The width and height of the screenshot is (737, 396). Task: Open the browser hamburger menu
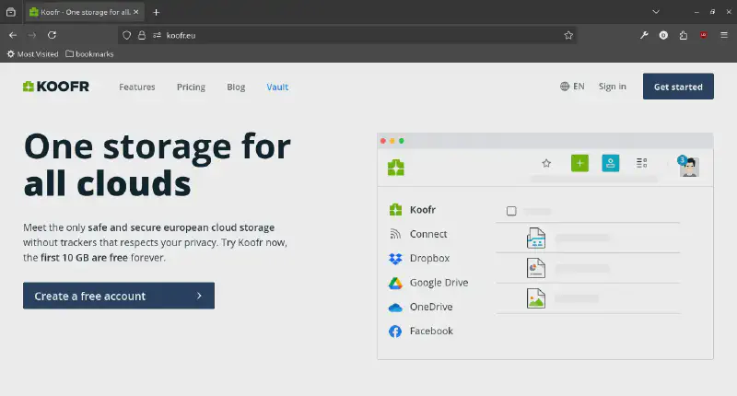(724, 35)
